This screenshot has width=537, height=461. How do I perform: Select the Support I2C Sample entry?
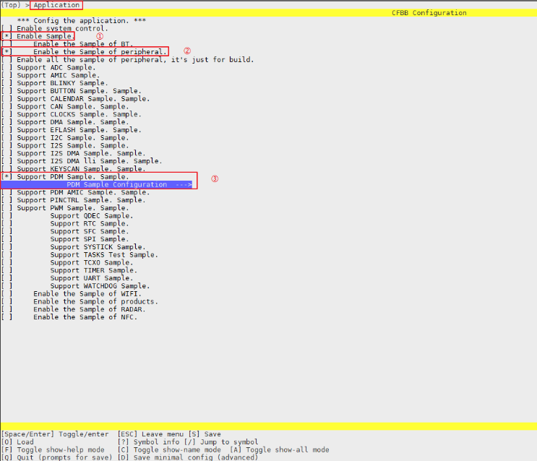(72, 138)
